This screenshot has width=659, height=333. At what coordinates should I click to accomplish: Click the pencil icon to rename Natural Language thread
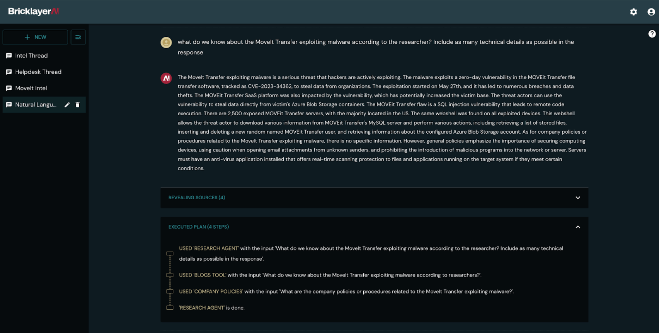coord(67,104)
